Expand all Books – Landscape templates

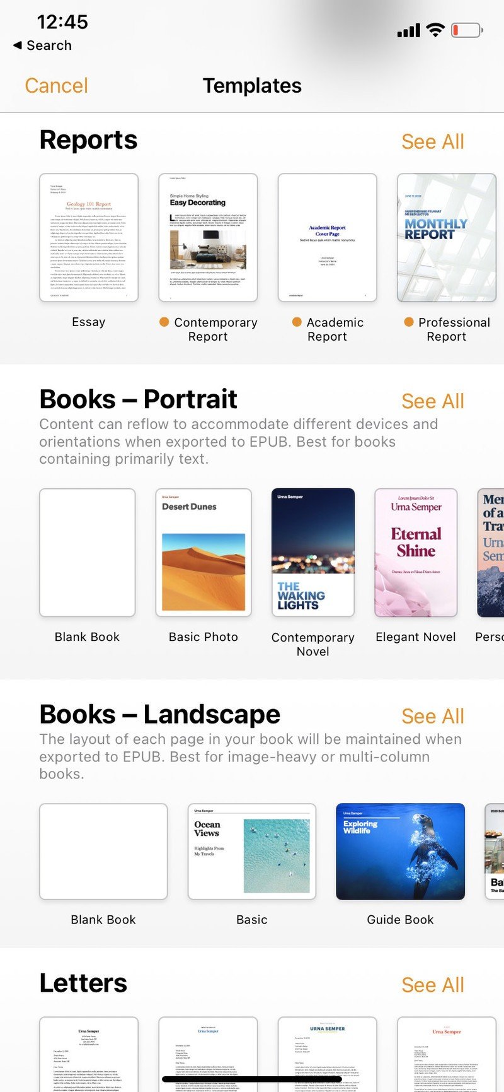(x=433, y=717)
